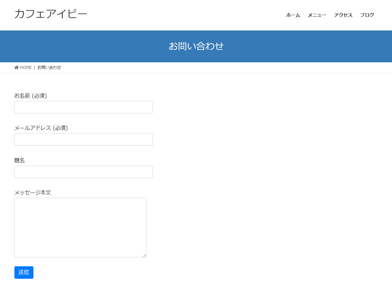Click the 題名 label
392x283 pixels.
pos(19,160)
